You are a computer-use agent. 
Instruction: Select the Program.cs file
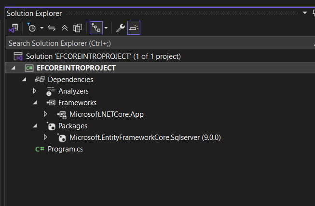click(x=65, y=149)
